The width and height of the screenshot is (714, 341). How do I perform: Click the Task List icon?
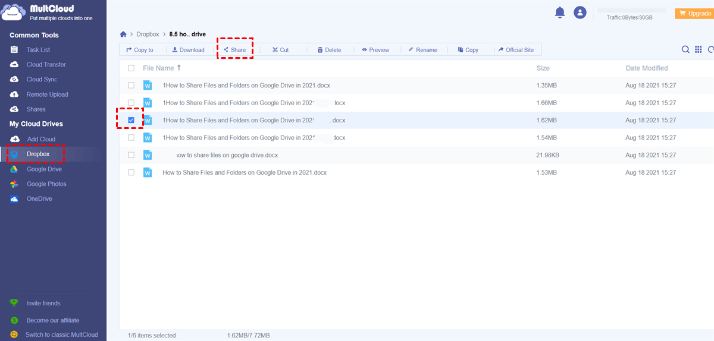pos(14,49)
